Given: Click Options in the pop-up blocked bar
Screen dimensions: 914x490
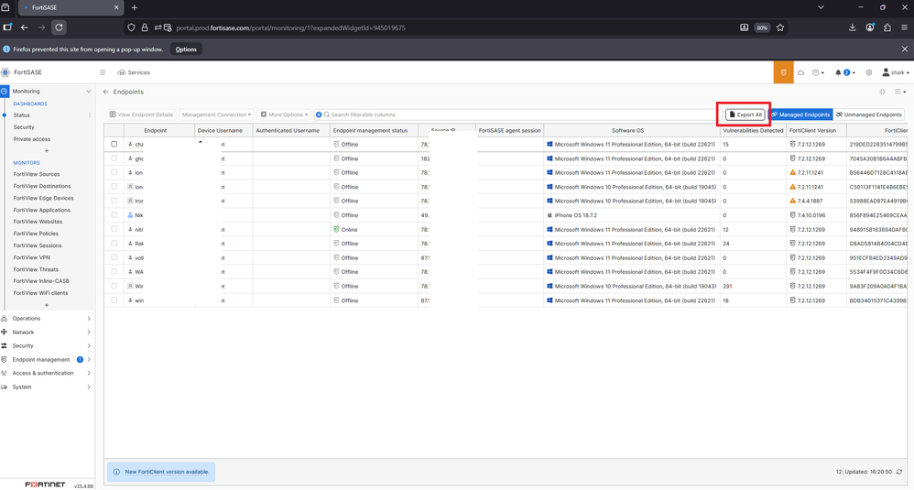Looking at the screenshot, I should point(186,49).
